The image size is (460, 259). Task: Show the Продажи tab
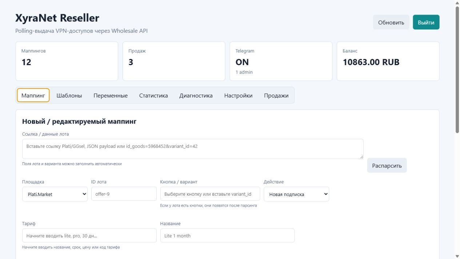coord(276,96)
